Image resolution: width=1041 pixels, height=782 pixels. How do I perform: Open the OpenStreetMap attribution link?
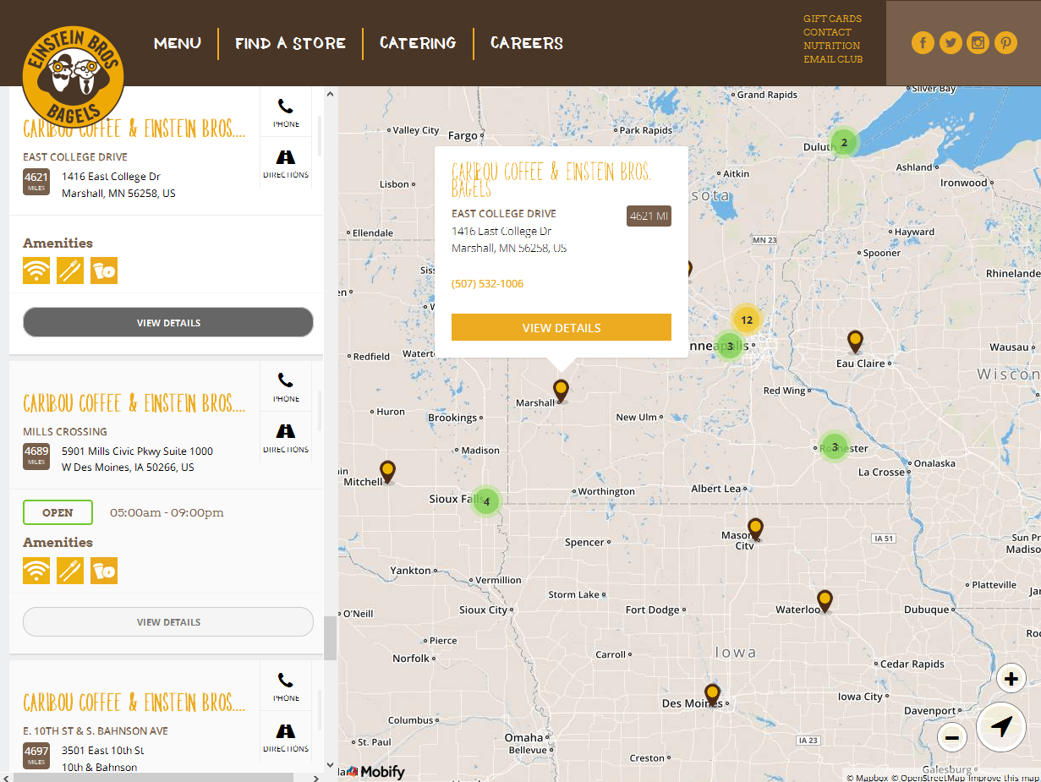coord(928,778)
